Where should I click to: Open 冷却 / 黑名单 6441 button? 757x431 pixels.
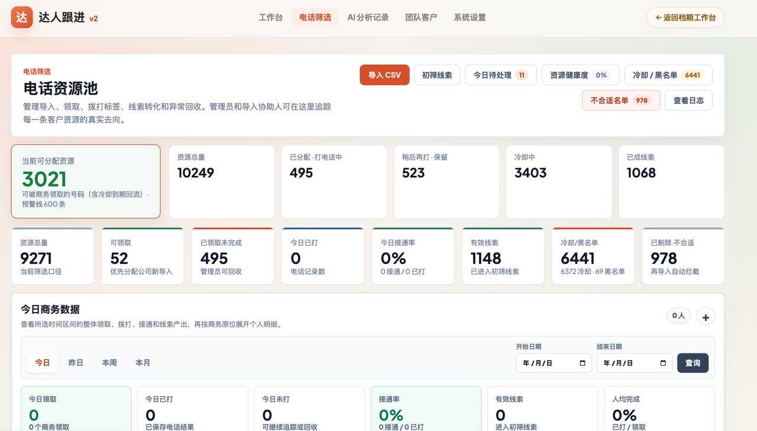tap(668, 75)
